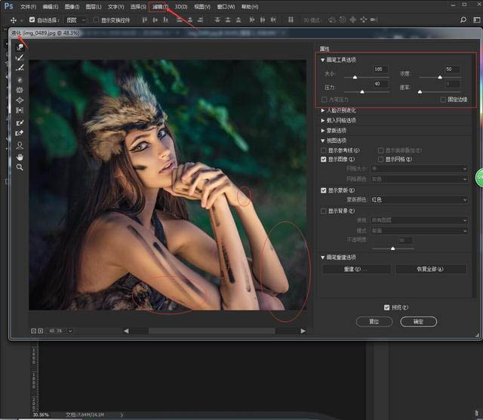Uncheck the 显示图像 (Show Image) checkbox
This screenshot has height=420, width=483.
325,159
